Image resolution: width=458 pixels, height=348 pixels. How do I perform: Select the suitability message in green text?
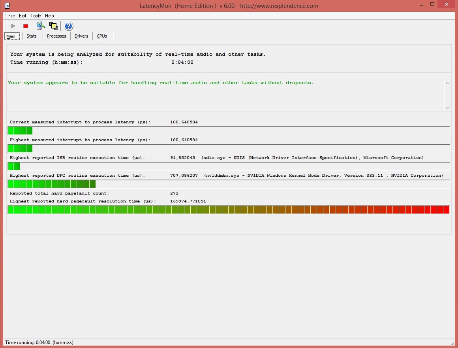coord(161,83)
